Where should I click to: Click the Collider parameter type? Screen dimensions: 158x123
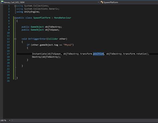(53, 39)
